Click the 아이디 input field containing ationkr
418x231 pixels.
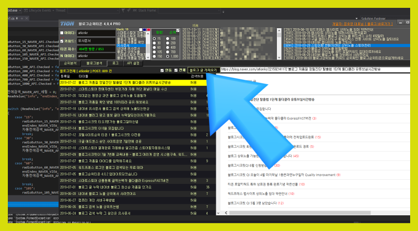(96, 33)
